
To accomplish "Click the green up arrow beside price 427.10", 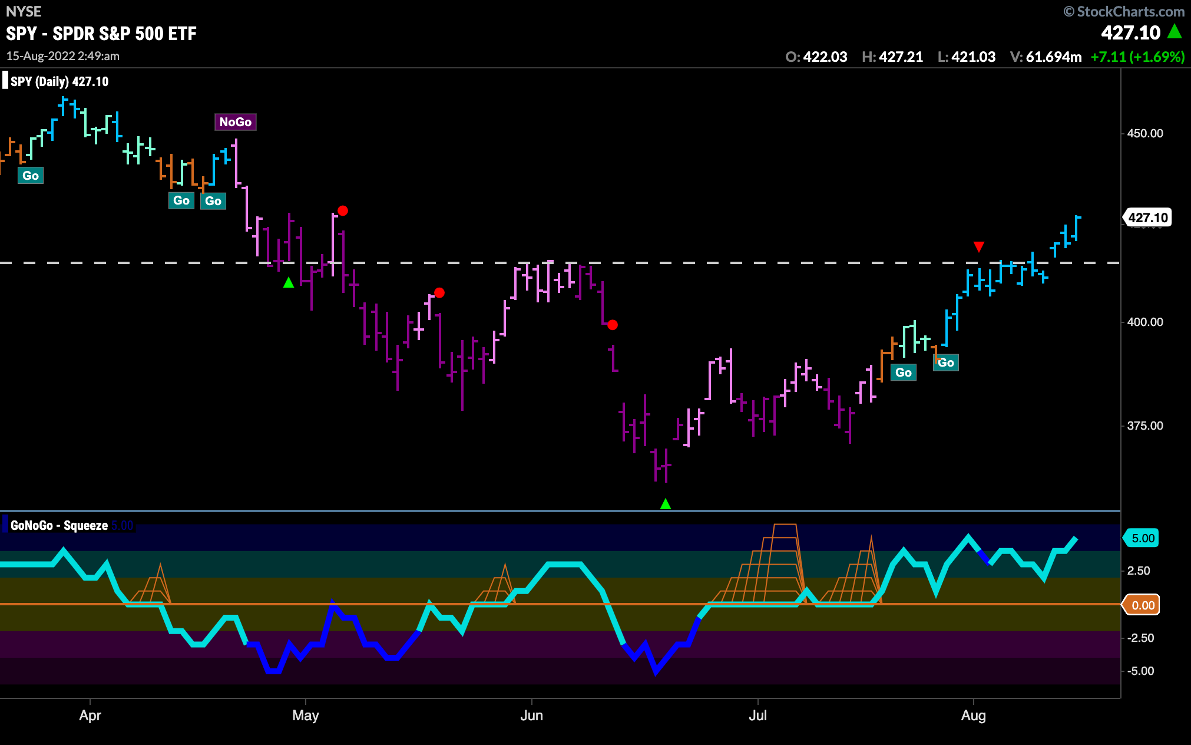I will [1175, 31].
